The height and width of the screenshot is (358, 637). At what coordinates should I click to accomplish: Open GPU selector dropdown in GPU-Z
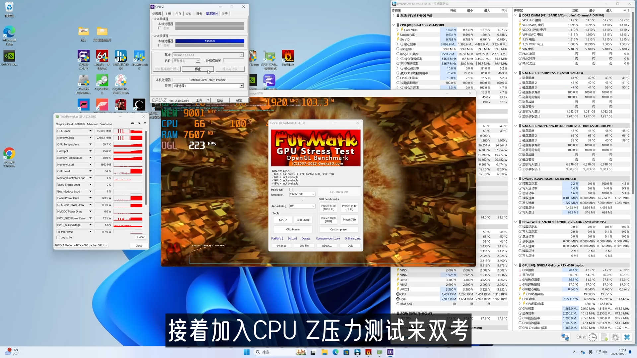pos(81,245)
